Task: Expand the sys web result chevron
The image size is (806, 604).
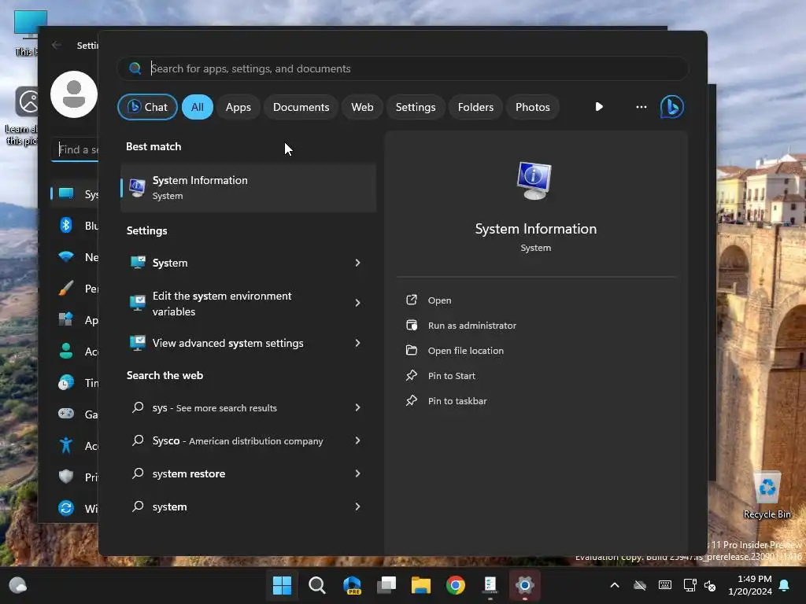Action: [x=358, y=408]
